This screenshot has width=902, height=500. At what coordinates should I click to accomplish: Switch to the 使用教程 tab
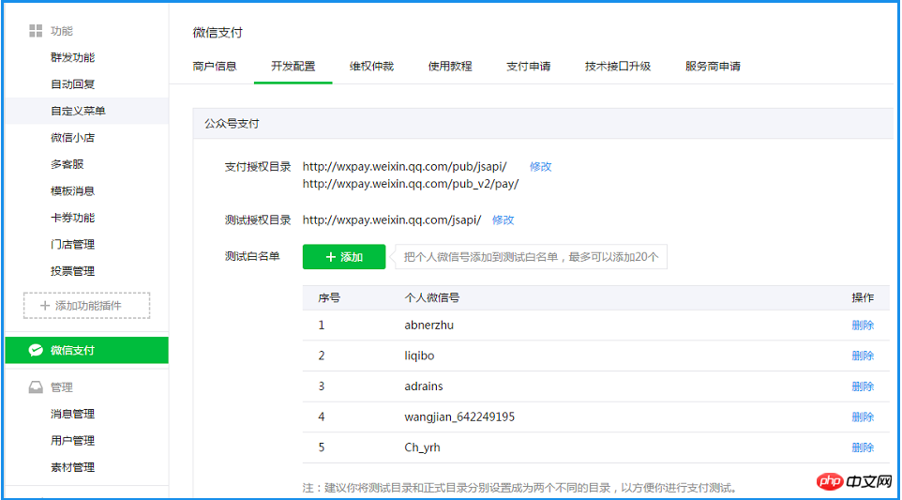pyautogui.click(x=450, y=67)
